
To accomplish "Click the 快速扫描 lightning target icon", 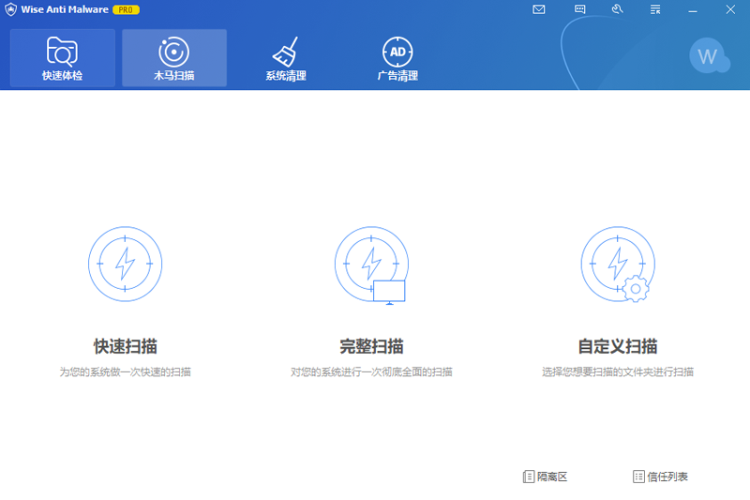I will click(125, 264).
